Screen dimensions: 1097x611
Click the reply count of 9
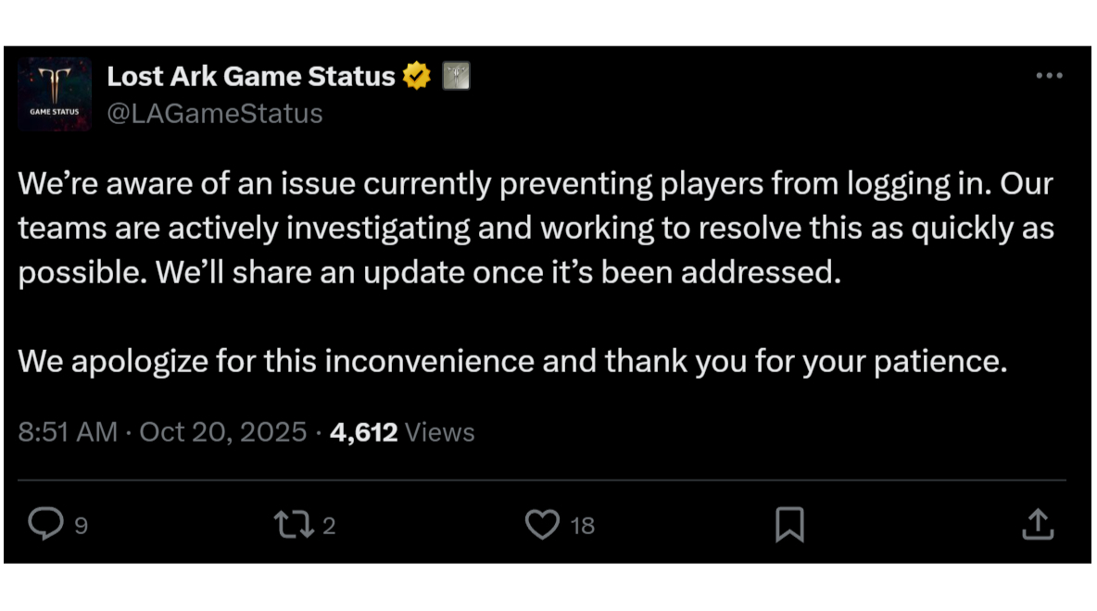pos(81,526)
